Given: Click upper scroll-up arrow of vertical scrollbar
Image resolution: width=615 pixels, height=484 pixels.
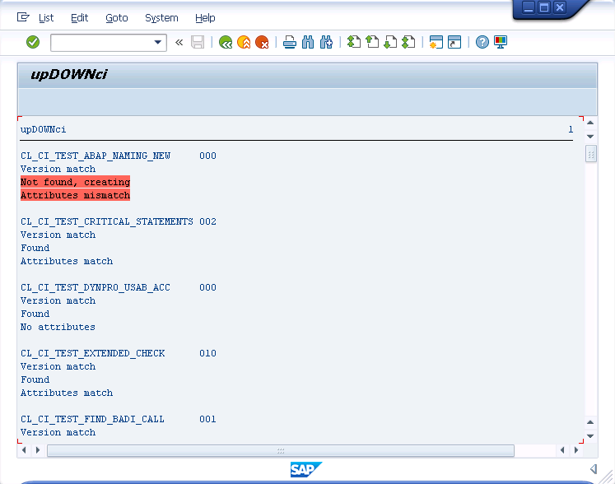Looking at the screenshot, I should pos(590,123).
